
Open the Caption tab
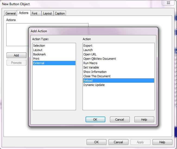click(x=60, y=13)
